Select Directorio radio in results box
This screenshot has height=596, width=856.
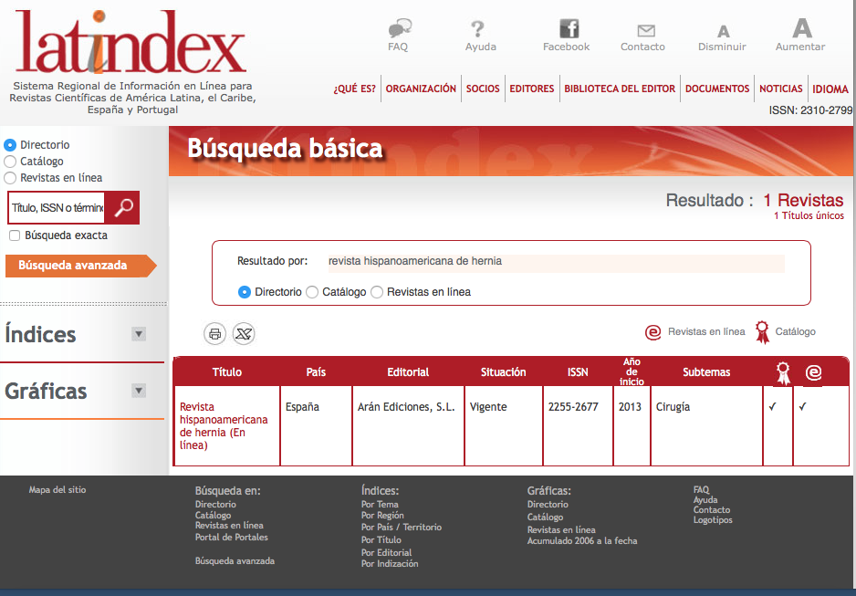pos(245,292)
